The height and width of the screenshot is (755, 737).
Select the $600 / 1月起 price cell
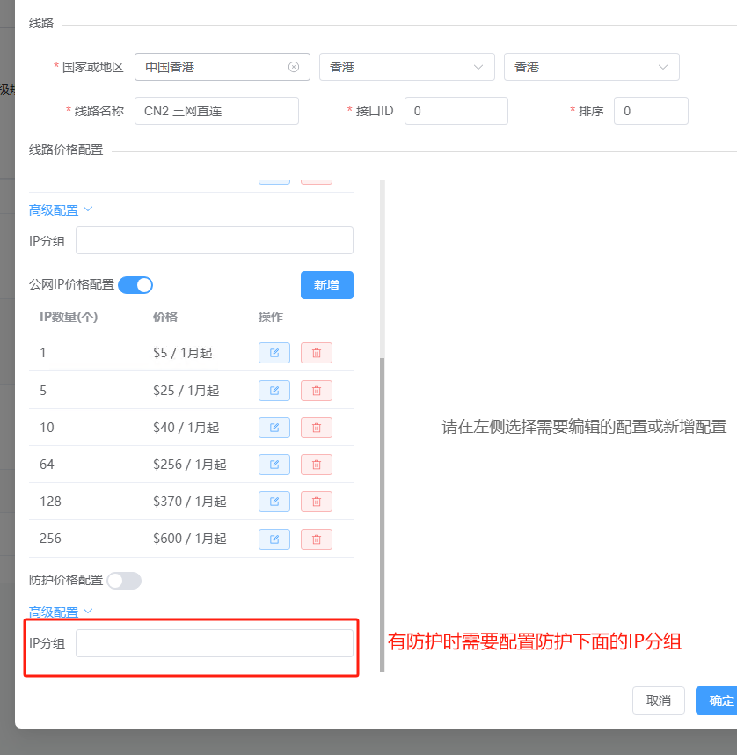tap(190, 539)
